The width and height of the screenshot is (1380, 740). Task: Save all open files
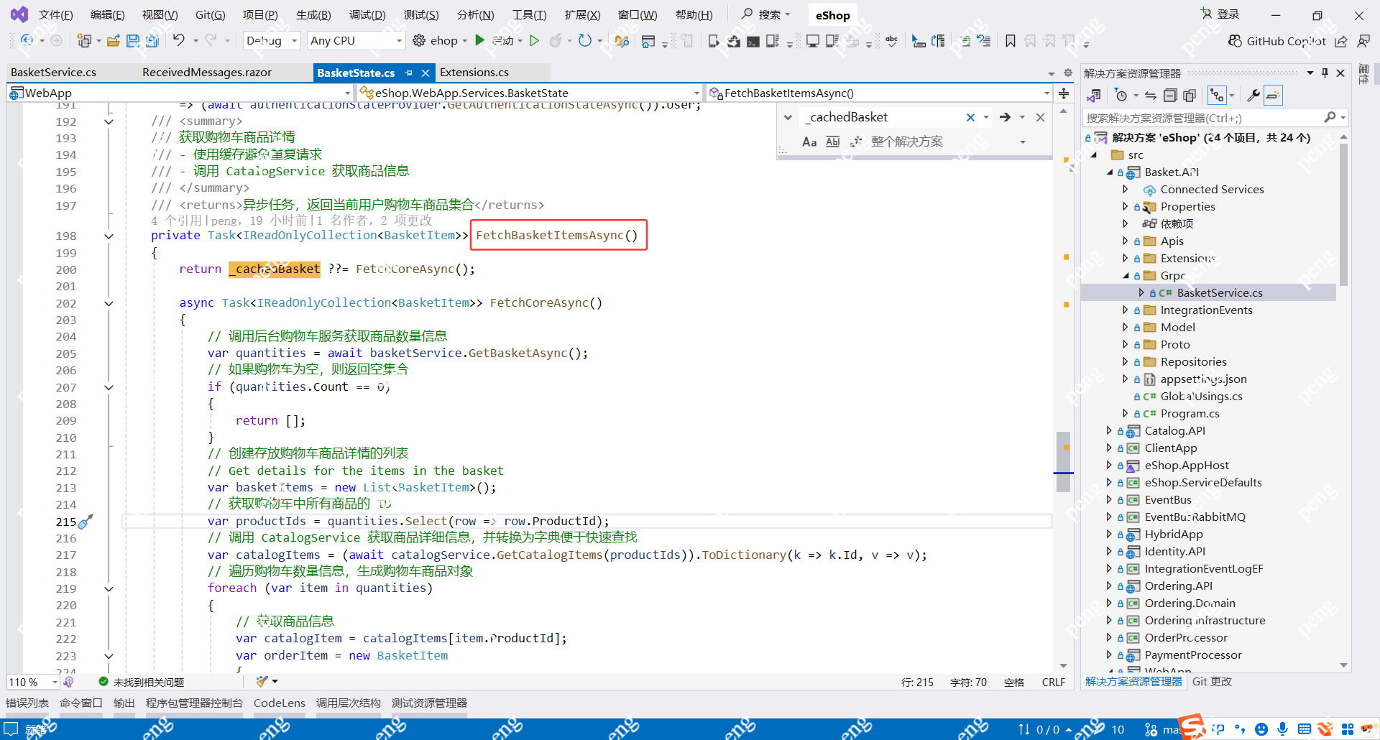pyautogui.click(x=152, y=41)
